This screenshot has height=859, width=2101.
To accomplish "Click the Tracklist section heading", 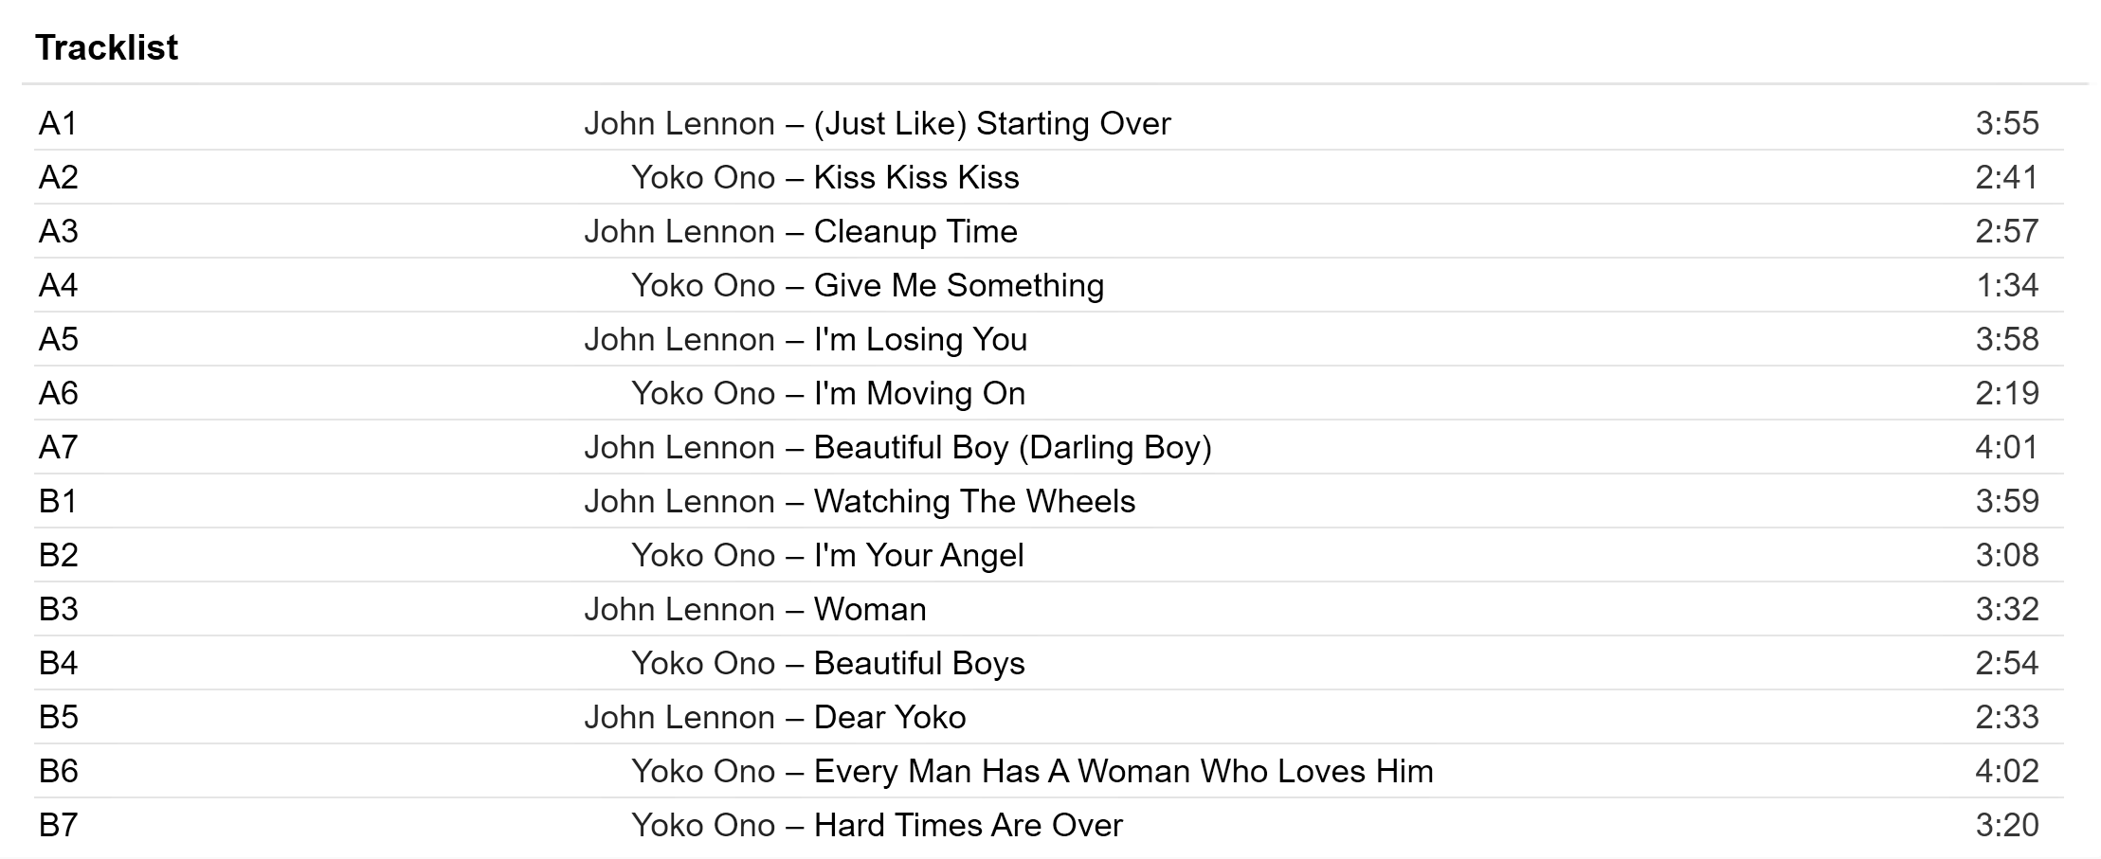I will click(106, 47).
